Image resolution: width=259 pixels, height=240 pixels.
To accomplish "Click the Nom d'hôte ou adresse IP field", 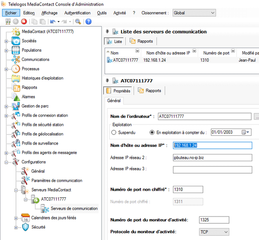I will click(212, 145).
